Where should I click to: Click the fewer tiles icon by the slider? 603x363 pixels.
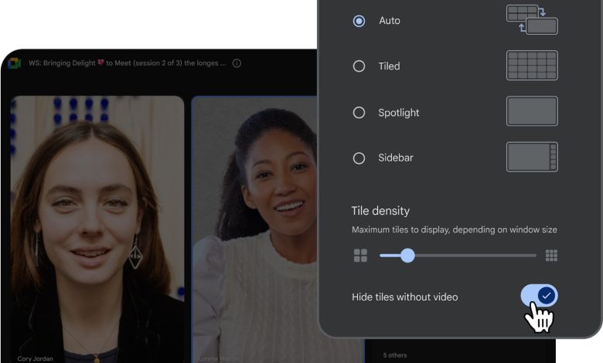360,256
